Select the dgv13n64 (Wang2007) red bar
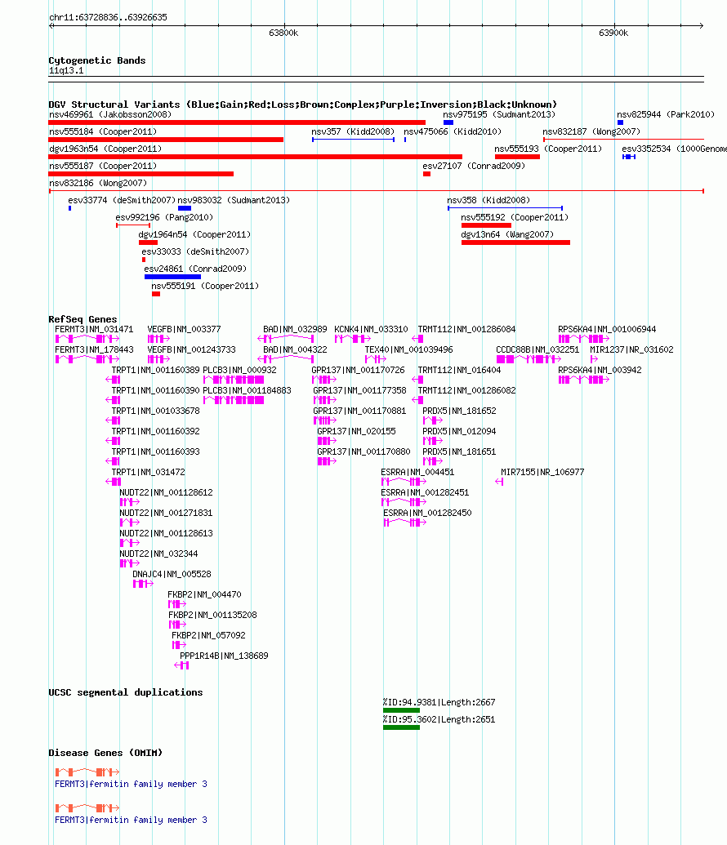This screenshot has width=727, height=845. (515, 242)
